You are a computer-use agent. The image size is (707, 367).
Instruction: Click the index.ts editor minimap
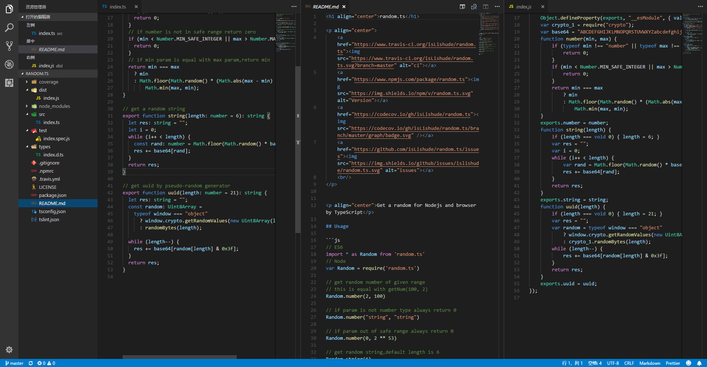click(285, 32)
